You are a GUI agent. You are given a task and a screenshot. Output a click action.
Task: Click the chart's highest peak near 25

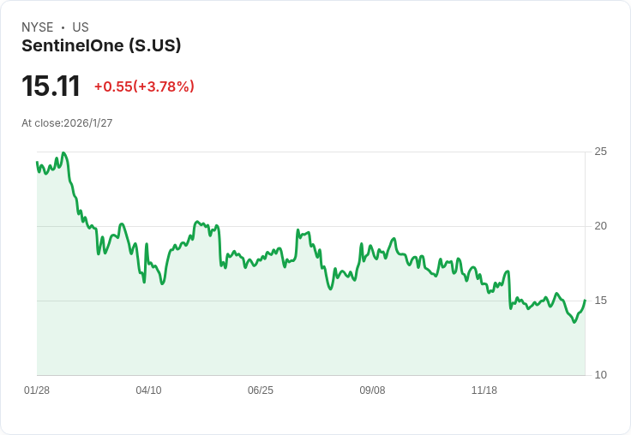click(63, 153)
